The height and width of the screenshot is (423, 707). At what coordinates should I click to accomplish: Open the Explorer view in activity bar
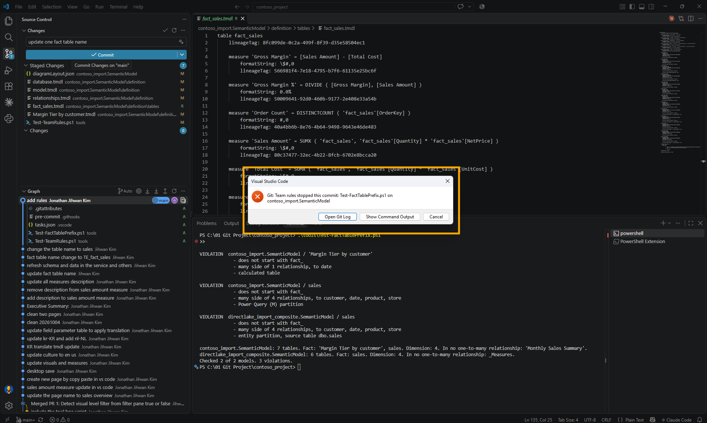[x=9, y=21]
